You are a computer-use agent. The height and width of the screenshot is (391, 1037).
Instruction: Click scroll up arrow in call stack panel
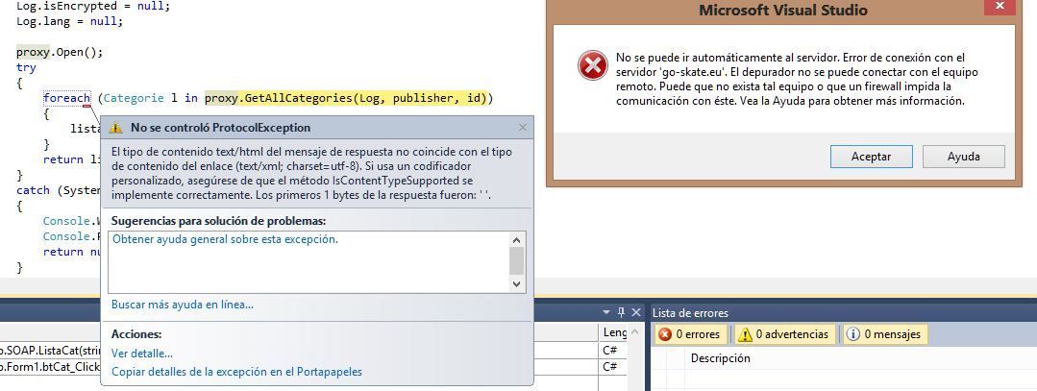(635, 332)
